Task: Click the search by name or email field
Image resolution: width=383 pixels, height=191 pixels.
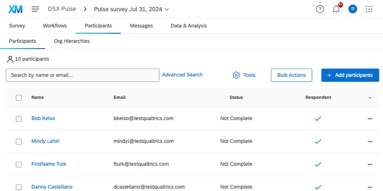Action: tap(82, 75)
